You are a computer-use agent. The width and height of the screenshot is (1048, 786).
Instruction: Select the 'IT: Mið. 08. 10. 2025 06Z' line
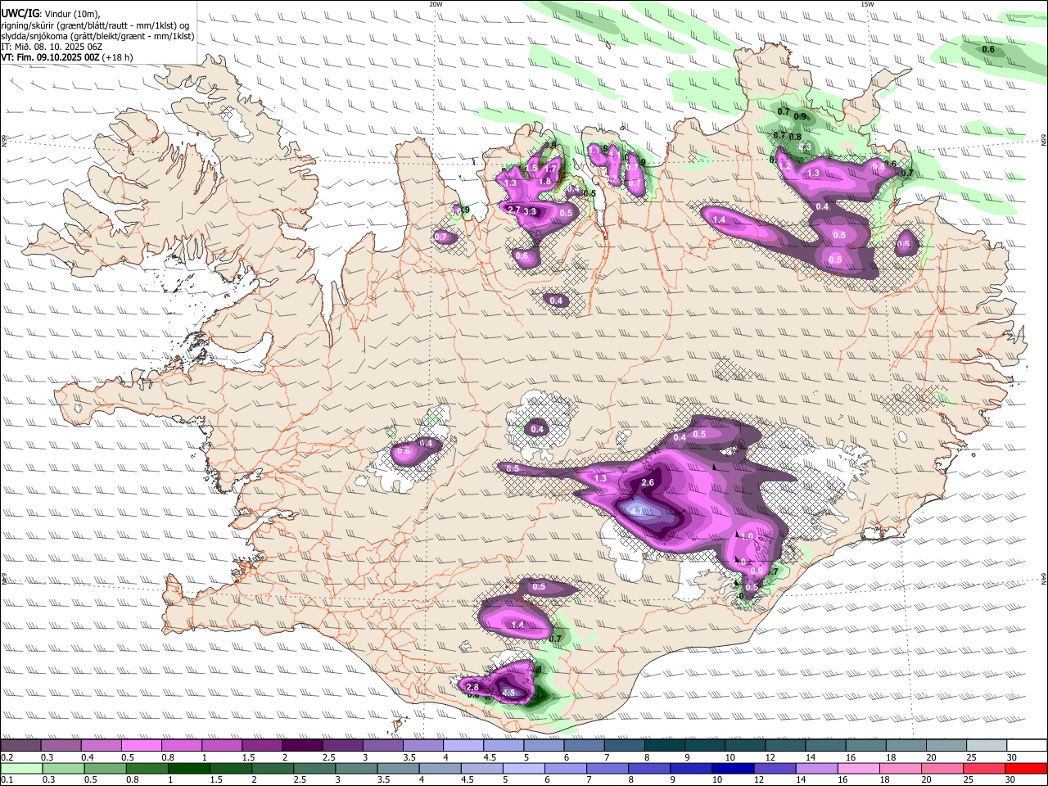click(52, 47)
